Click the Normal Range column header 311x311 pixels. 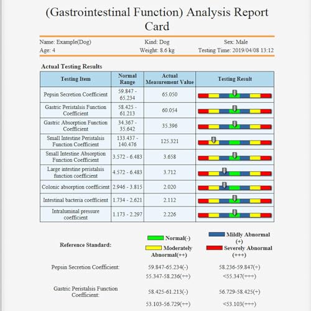[128, 79]
